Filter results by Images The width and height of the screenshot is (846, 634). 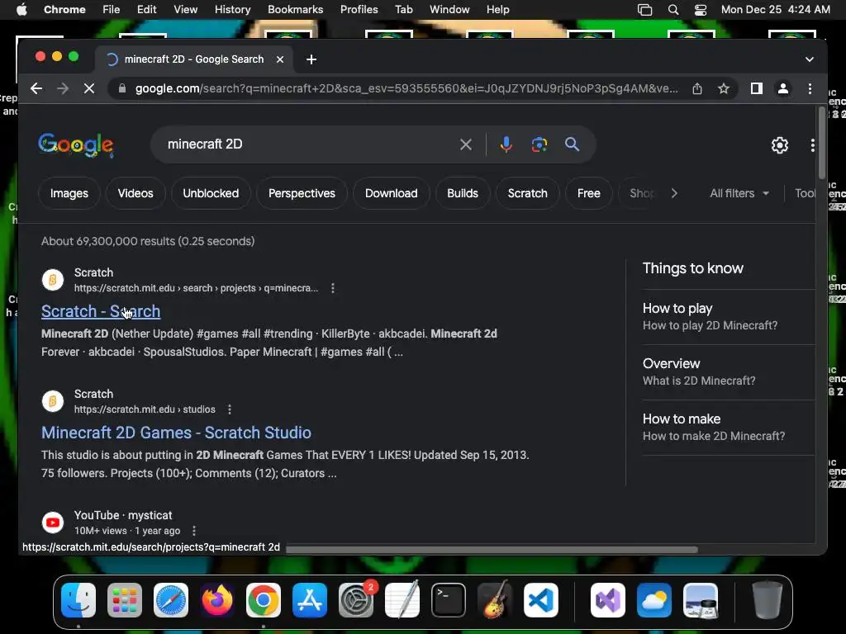tap(69, 193)
